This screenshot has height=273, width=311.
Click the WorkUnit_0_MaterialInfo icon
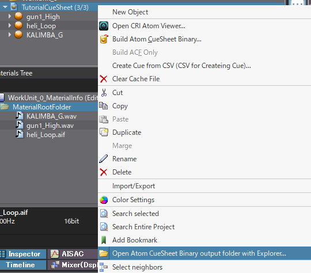[x=2, y=97]
